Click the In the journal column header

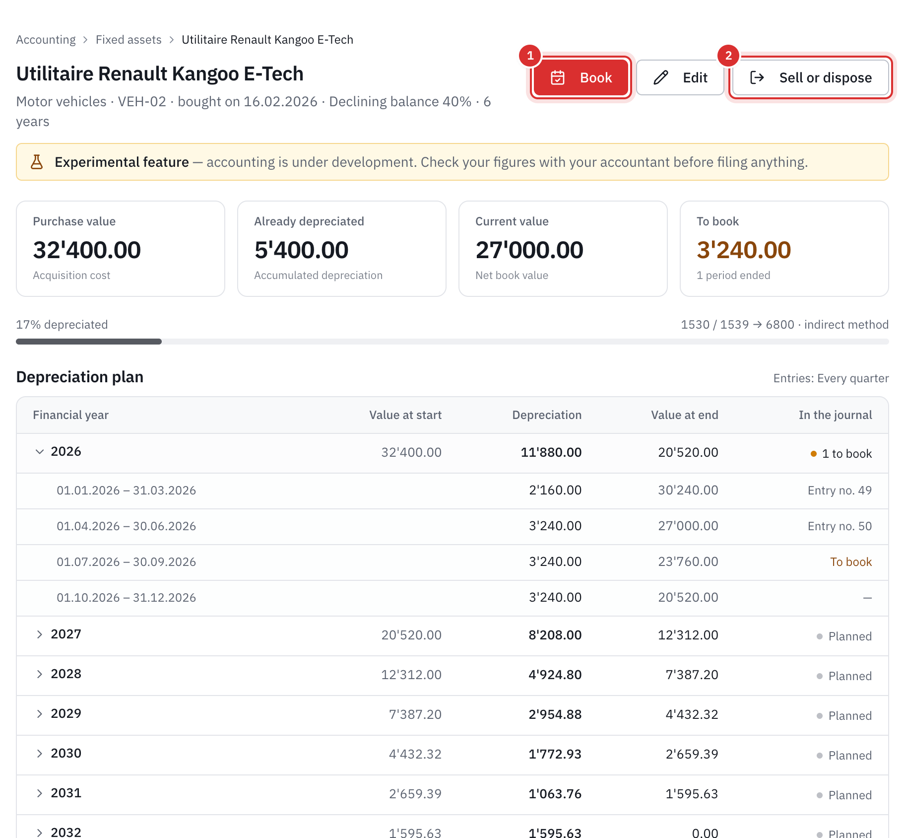pos(836,415)
